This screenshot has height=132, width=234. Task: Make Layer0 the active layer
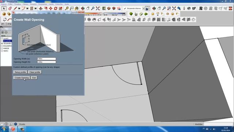2,38
